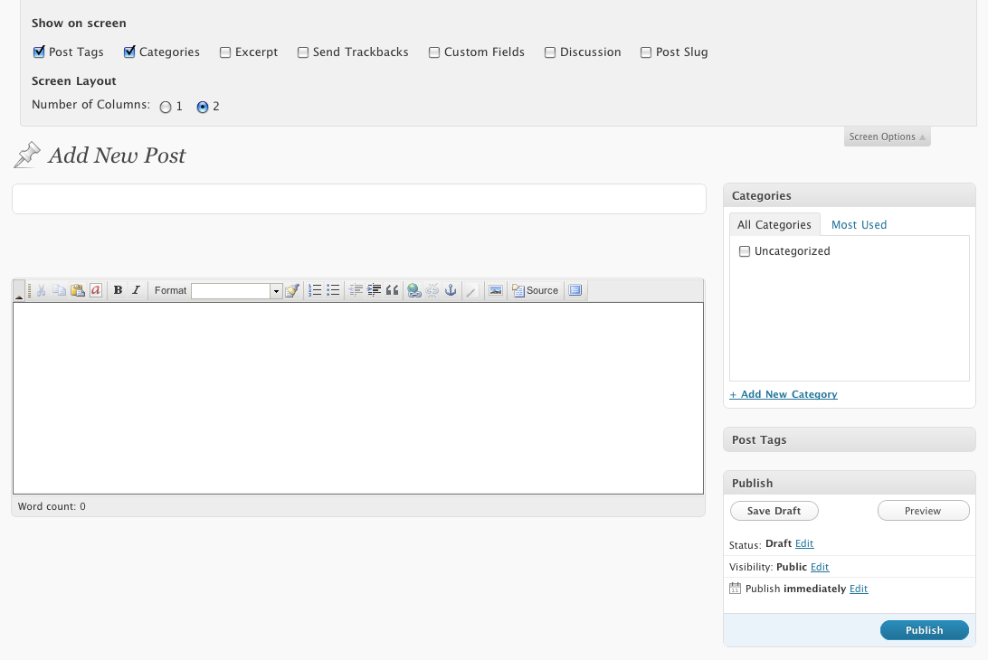
Task: Apply block quote formatting
Action: [x=392, y=290]
